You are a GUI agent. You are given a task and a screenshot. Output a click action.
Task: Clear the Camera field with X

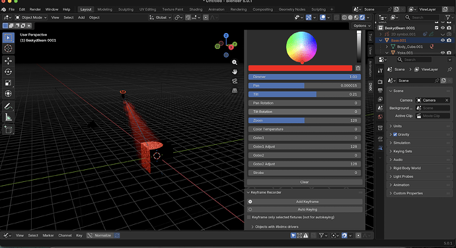447,100
